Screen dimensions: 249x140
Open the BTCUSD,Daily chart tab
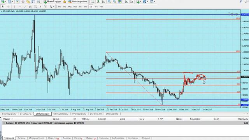9,114
